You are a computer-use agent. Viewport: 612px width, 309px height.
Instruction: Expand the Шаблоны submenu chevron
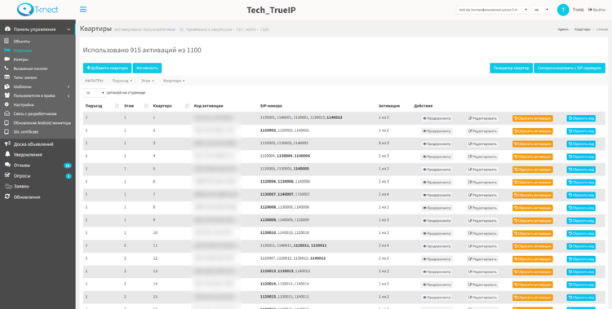tap(69, 86)
